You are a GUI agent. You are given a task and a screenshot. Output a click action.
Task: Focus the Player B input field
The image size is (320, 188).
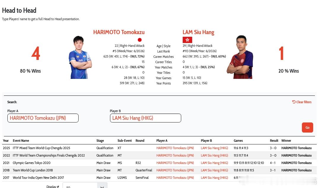tap(146, 118)
